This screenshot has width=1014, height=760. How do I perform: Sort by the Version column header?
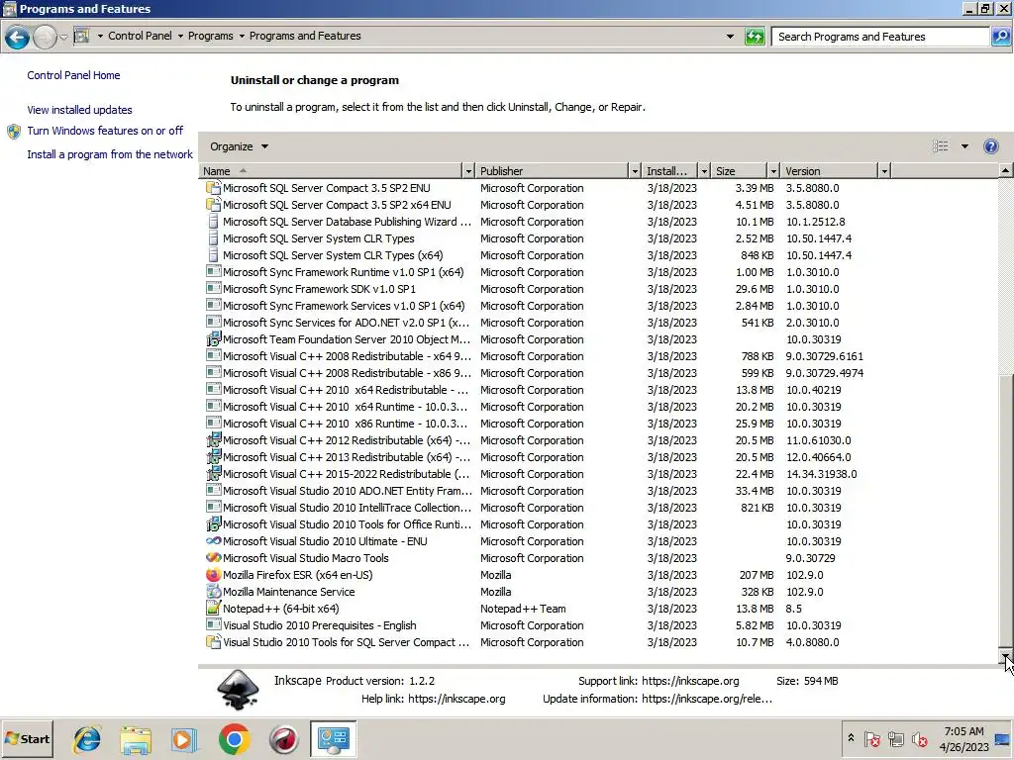pyautogui.click(x=829, y=171)
